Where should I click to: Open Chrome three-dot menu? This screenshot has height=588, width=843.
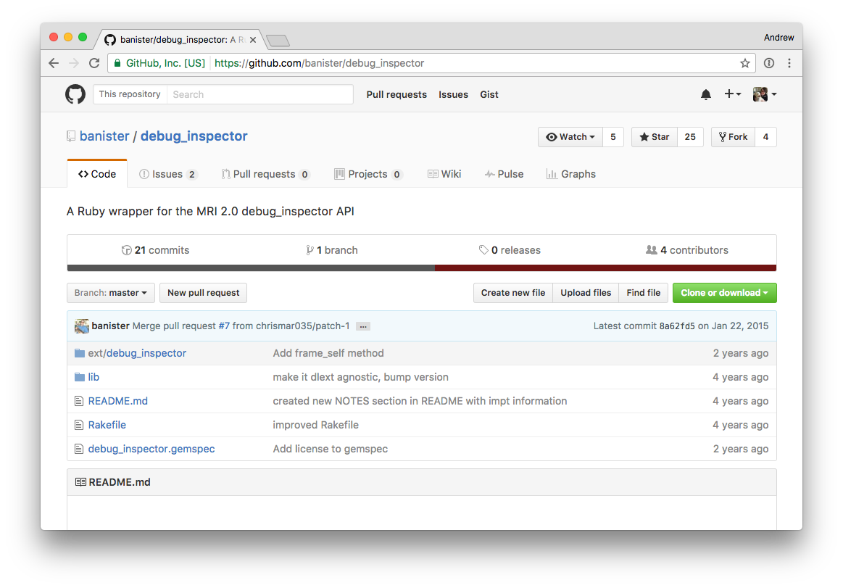coord(789,63)
